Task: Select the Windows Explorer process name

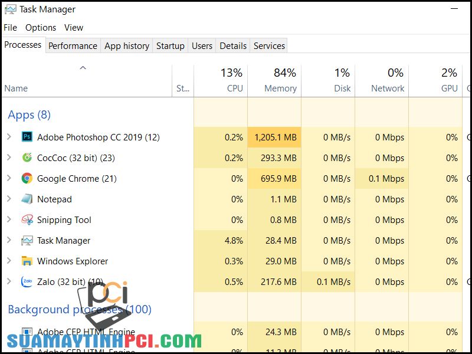Action: pyautogui.click(x=73, y=261)
